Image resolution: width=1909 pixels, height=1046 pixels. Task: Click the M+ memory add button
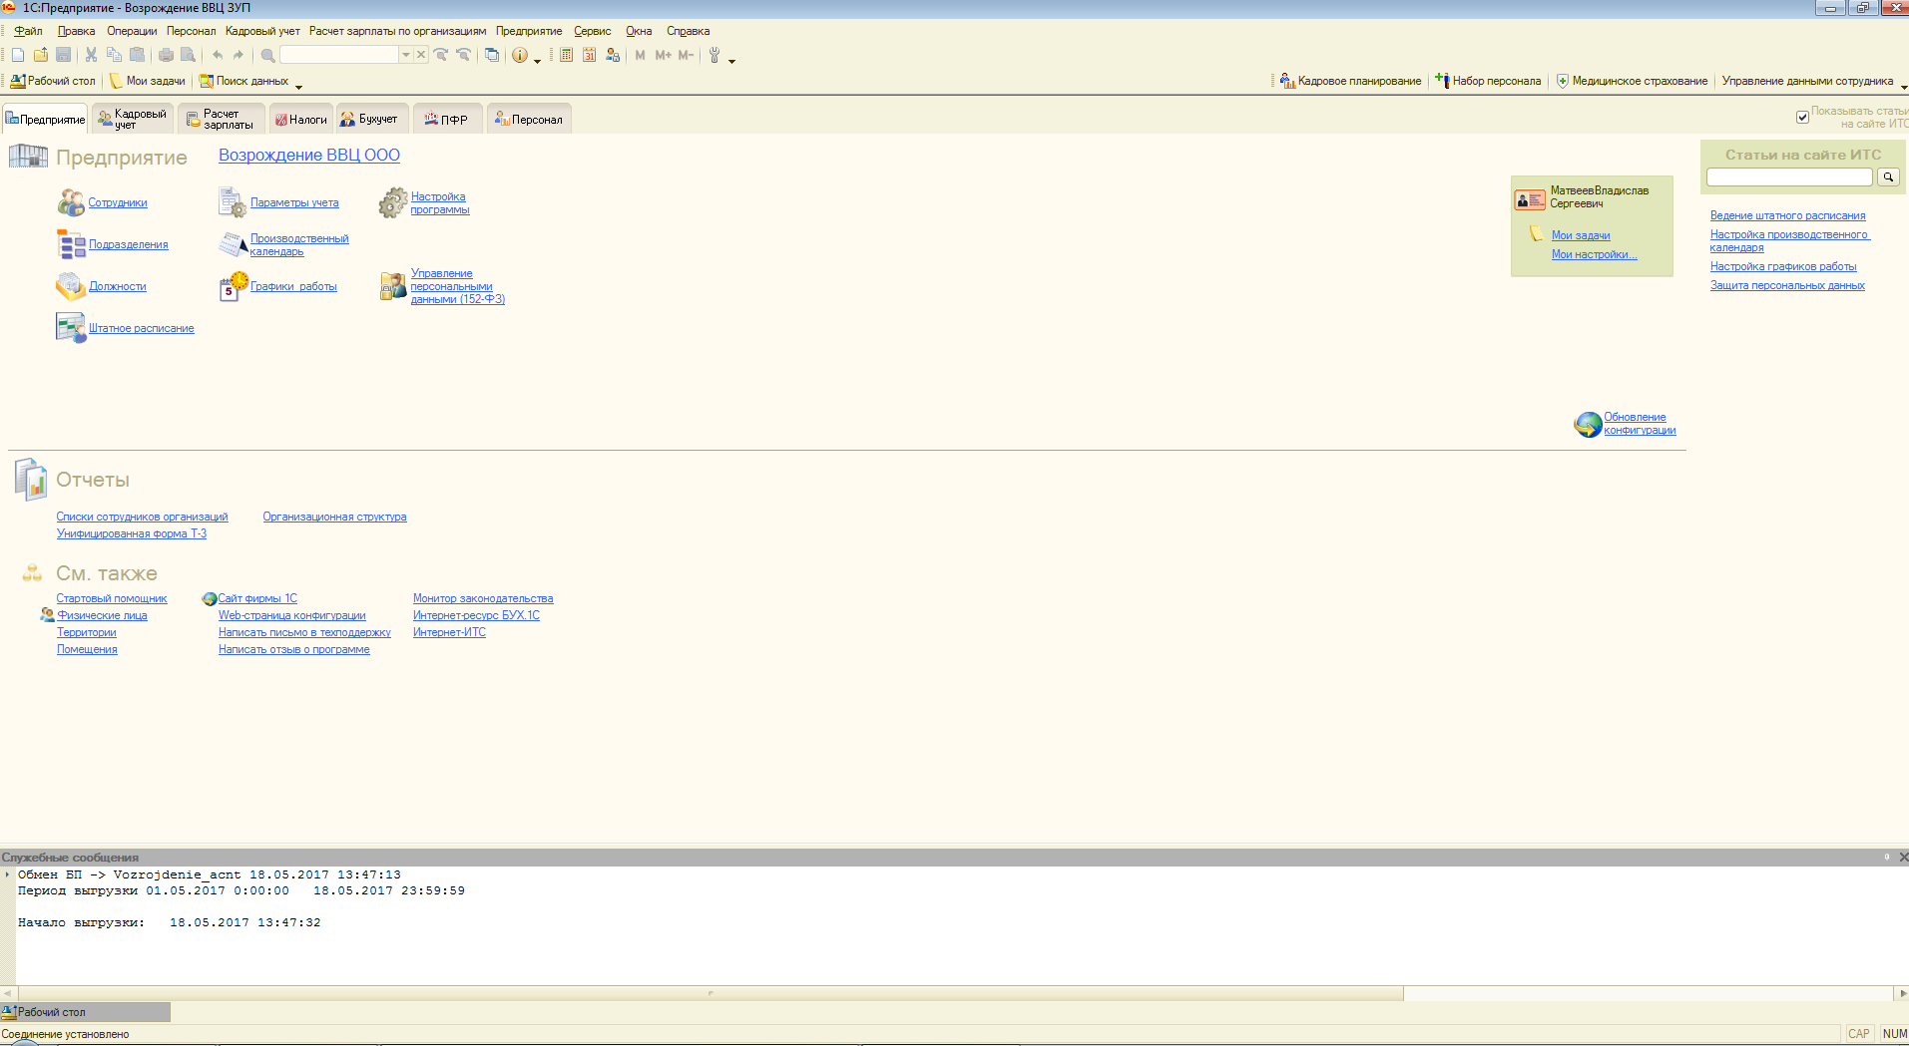(x=663, y=55)
